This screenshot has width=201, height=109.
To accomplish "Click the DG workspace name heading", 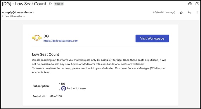I will click(x=46, y=36).
